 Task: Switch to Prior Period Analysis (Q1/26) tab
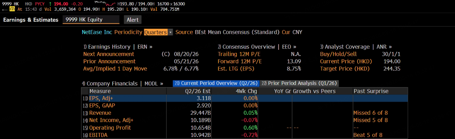299,83
